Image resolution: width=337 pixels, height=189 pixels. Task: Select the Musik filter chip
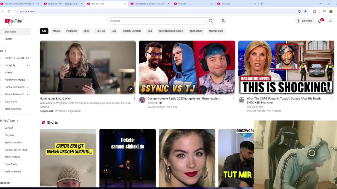pyautogui.click(x=56, y=31)
